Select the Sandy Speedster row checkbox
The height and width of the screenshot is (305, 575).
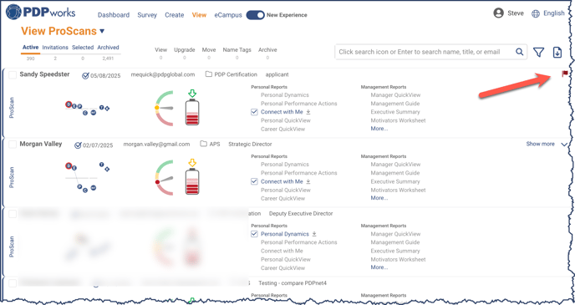[x=13, y=75]
